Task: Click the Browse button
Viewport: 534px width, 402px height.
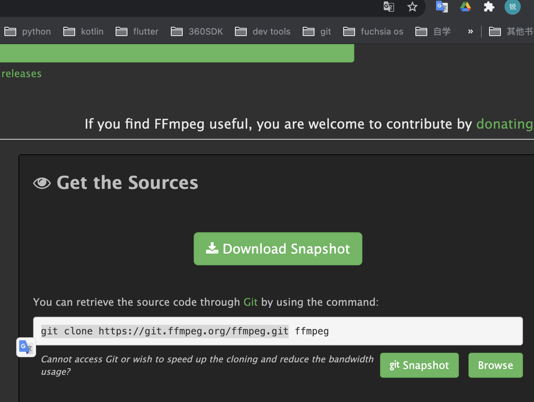Action: point(496,365)
